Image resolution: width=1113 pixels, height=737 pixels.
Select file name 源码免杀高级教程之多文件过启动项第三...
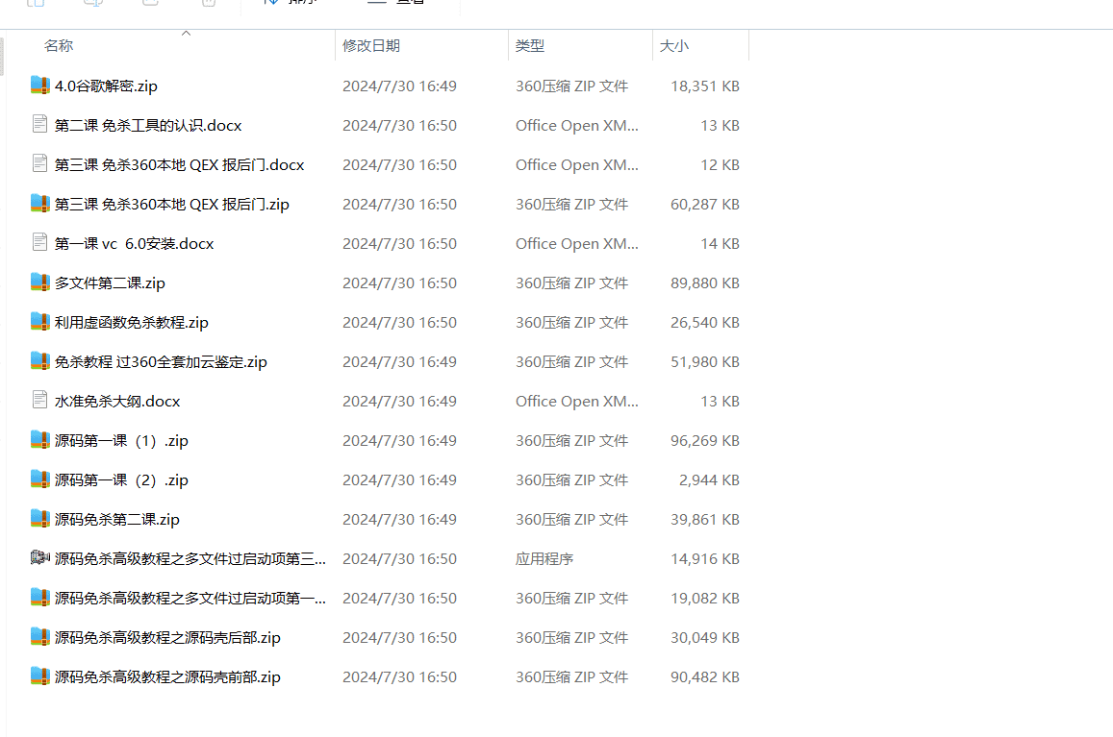coord(190,559)
